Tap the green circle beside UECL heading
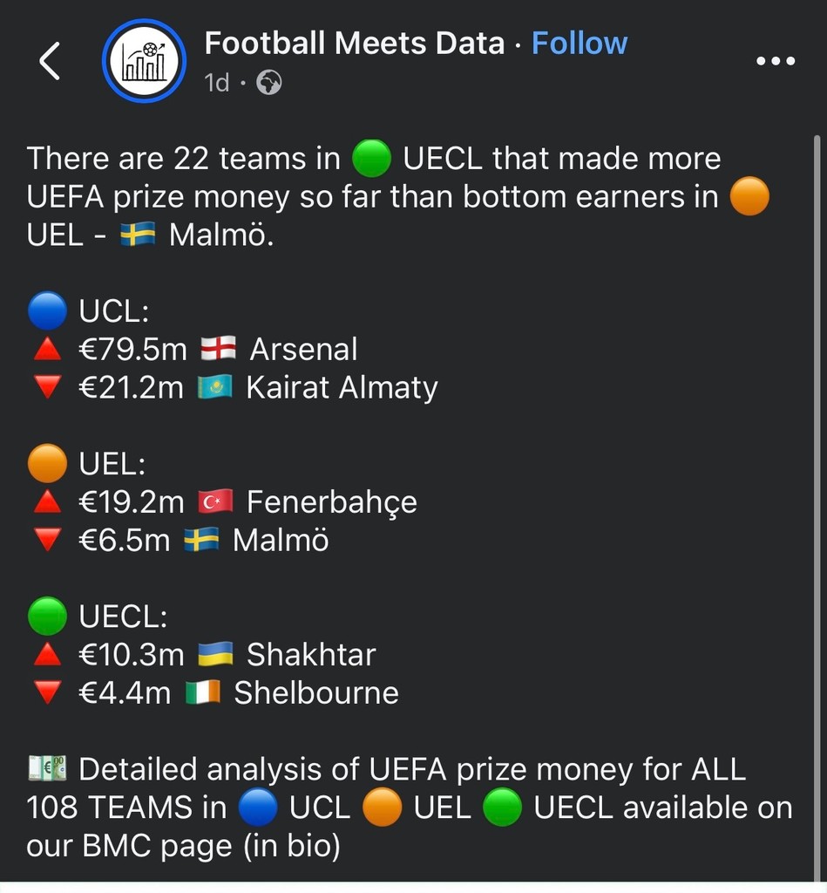Viewport: 827px width, 893px height. (x=47, y=616)
